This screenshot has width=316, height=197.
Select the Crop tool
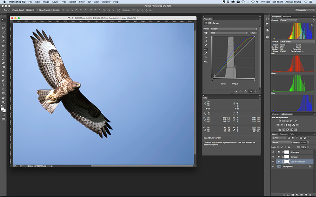pyautogui.click(x=3, y=37)
